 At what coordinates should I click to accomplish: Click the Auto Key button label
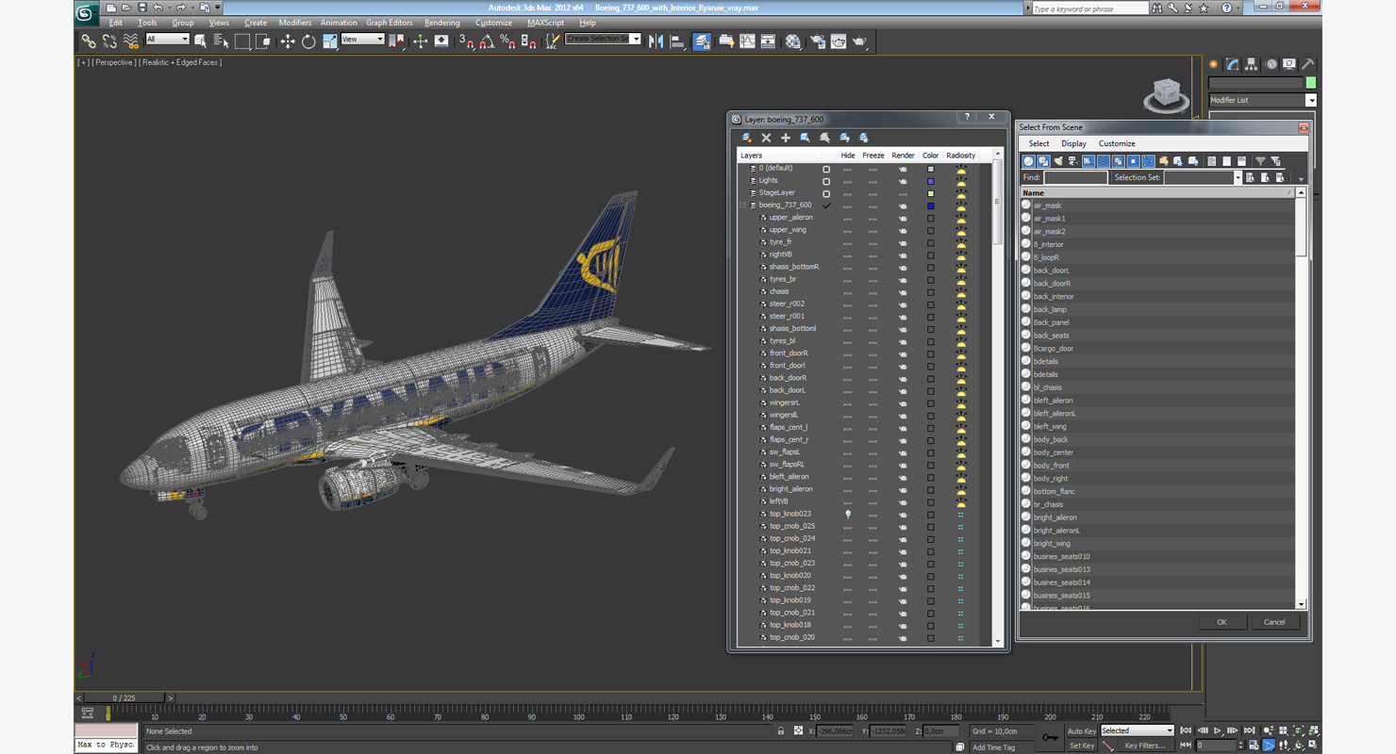(x=1081, y=731)
